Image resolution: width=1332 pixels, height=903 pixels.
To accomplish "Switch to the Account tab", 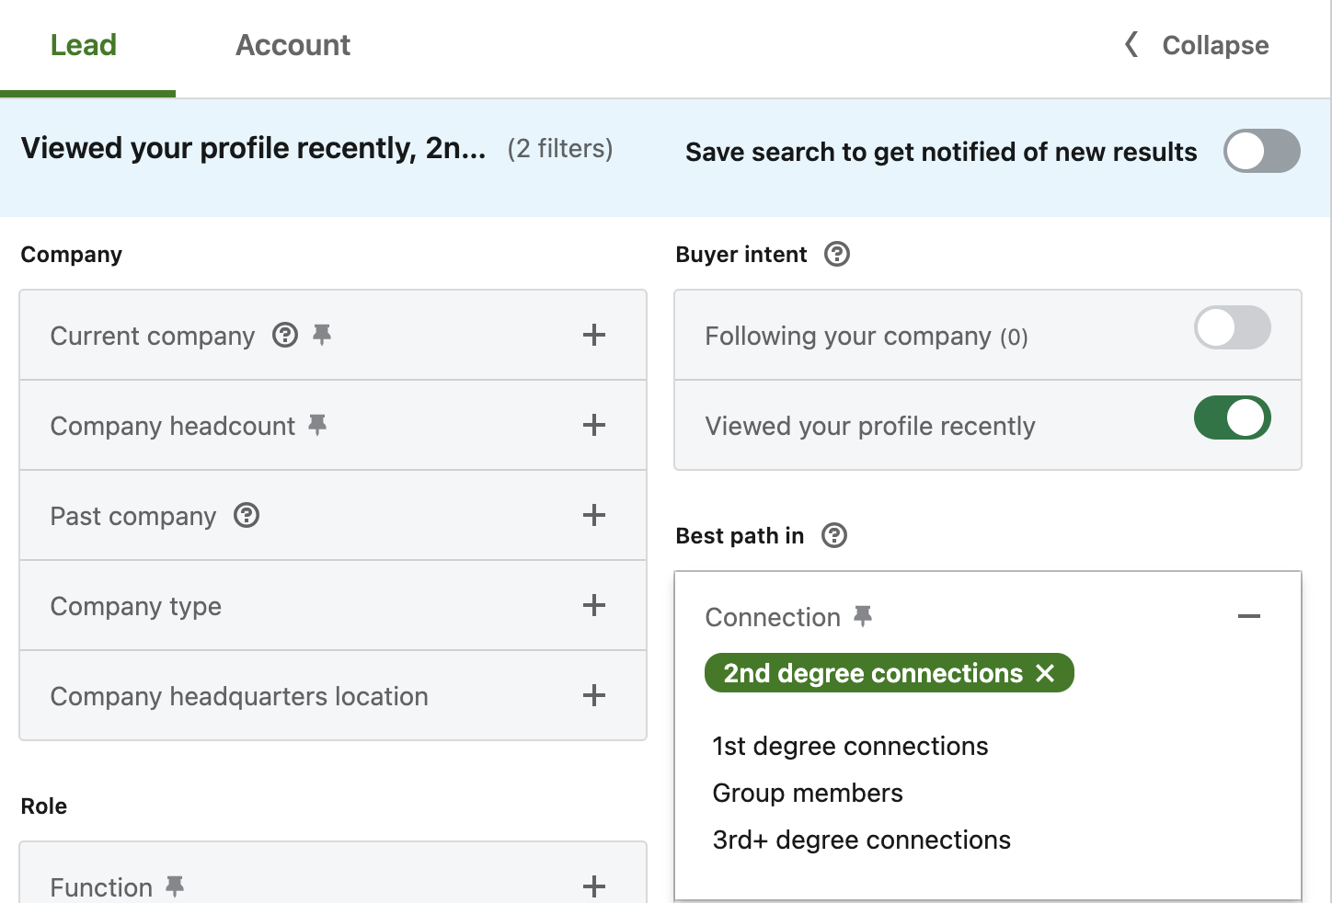I will pos(293,45).
